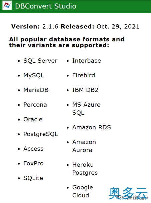Click the Heroku Postgres entry
This screenshot has width=151, height=203.
point(85,169)
